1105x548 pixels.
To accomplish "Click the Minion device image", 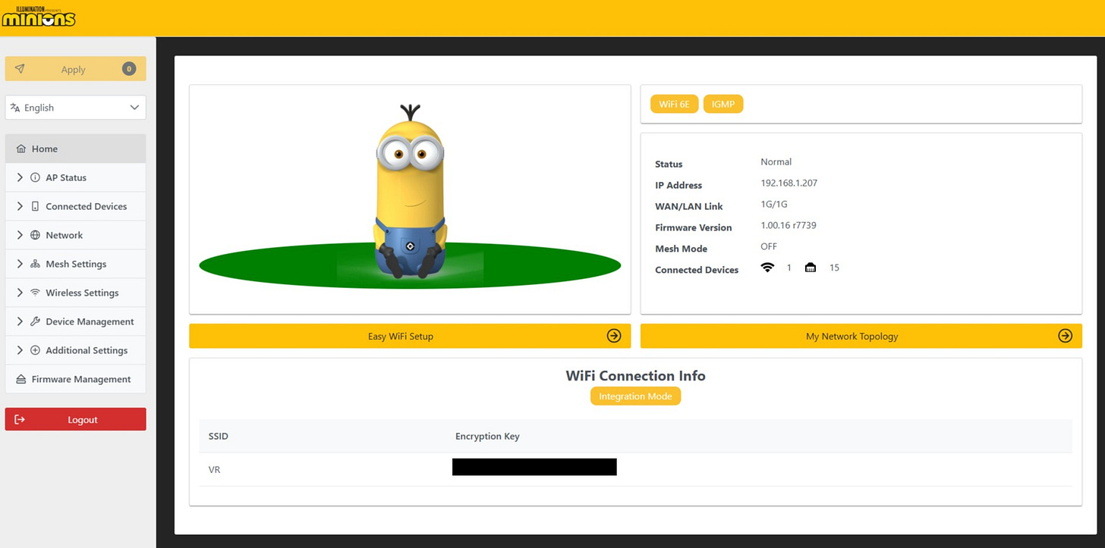I will coord(410,191).
